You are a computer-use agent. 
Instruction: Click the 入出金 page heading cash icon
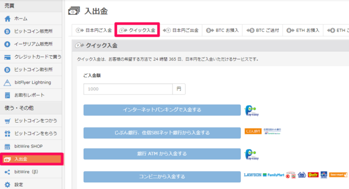click(74, 11)
